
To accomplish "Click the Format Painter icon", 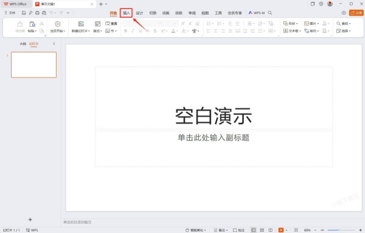I will point(20,24).
